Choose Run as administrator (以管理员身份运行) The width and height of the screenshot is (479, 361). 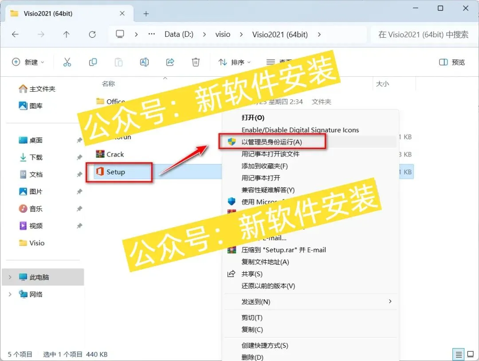(271, 142)
